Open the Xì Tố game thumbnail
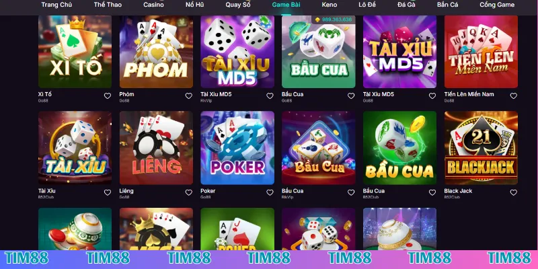The width and height of the screenshot is (538, 269). point(75,52)
